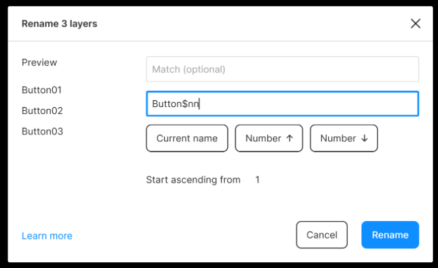Viewport: 438px width, 268px height.
Task: Edit the Start ascending from value 1
Action: 258,179
